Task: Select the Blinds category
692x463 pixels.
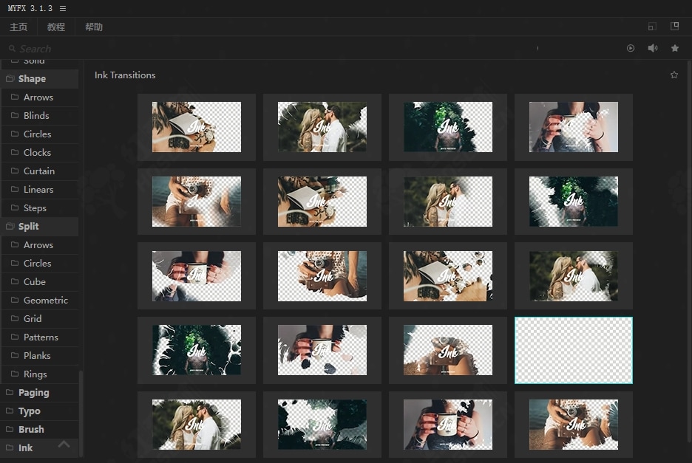Action: [40, 115]
